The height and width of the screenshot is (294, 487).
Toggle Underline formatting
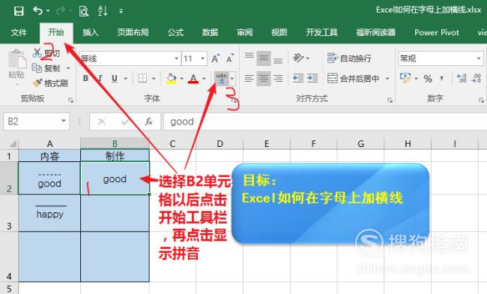(x=115, y=78)
